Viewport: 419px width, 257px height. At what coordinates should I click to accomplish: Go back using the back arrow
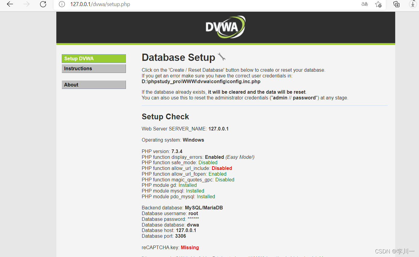(x=9, y=4)
